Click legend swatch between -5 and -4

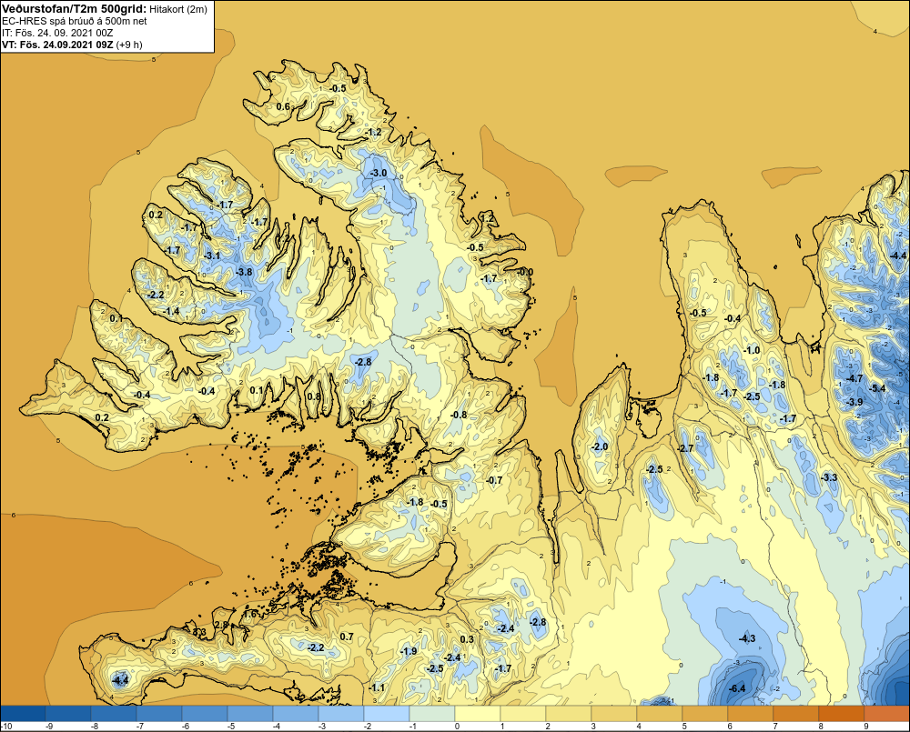point(250,713)
